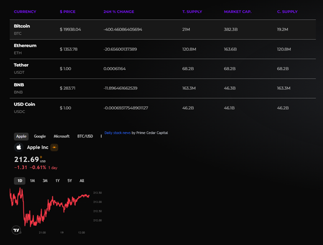Click the market status icon beside Apple Inc
Image resolution: width=323 pixels, height=245 pixels.
click(x=54, y=147)
